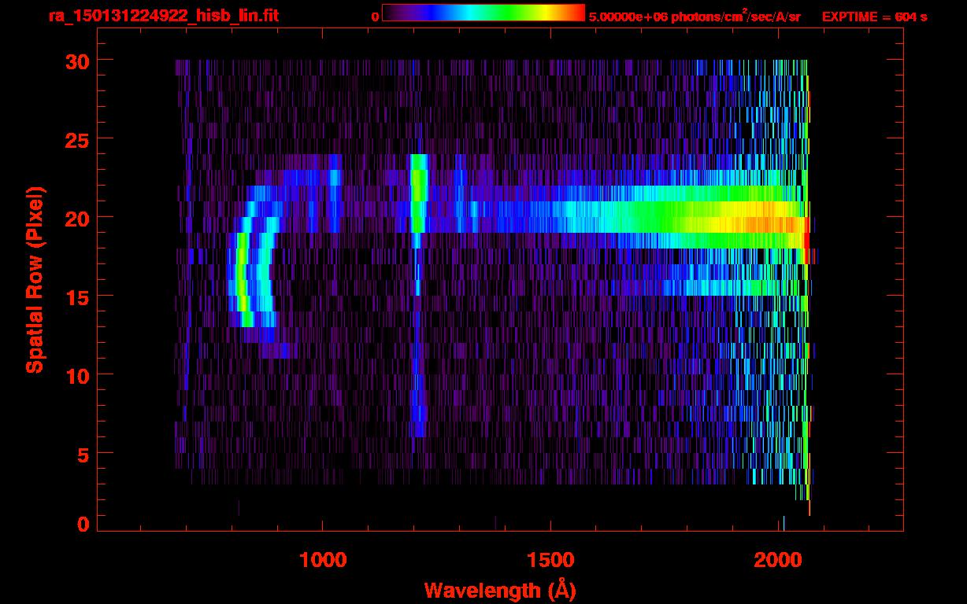Click the 2000 wavelength tick label

[x=780, y=560]
